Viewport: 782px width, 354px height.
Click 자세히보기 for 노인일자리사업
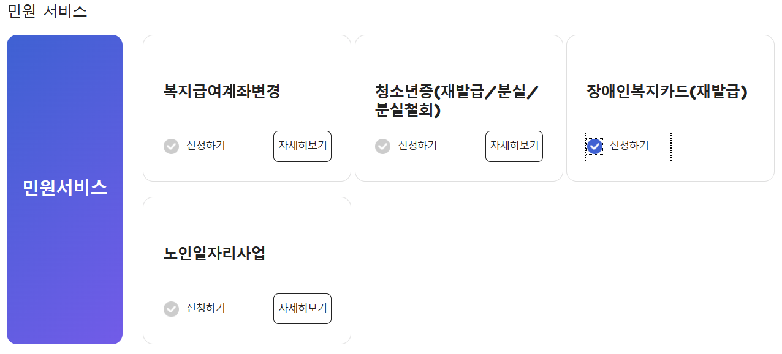pyautogui.click(x=302, y=309)
